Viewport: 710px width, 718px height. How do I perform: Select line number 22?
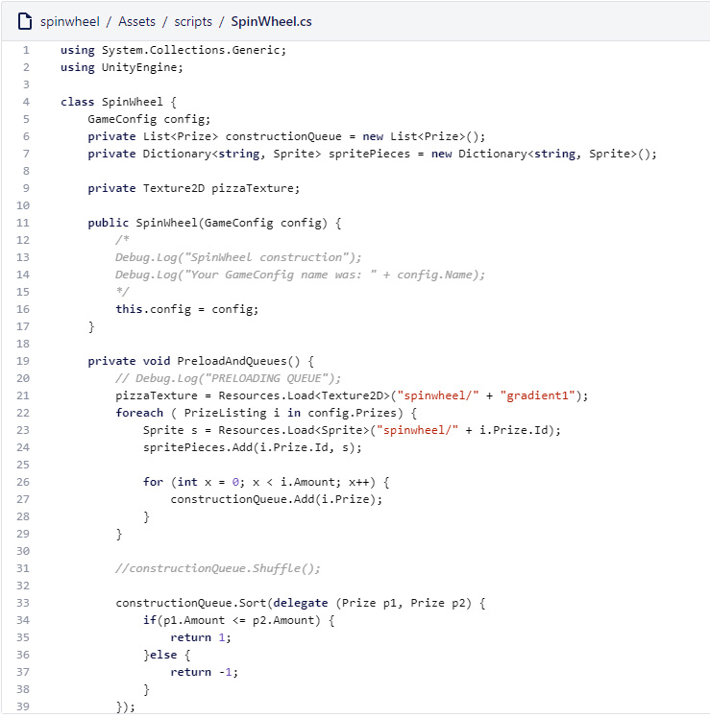click(x=23, y=413)
